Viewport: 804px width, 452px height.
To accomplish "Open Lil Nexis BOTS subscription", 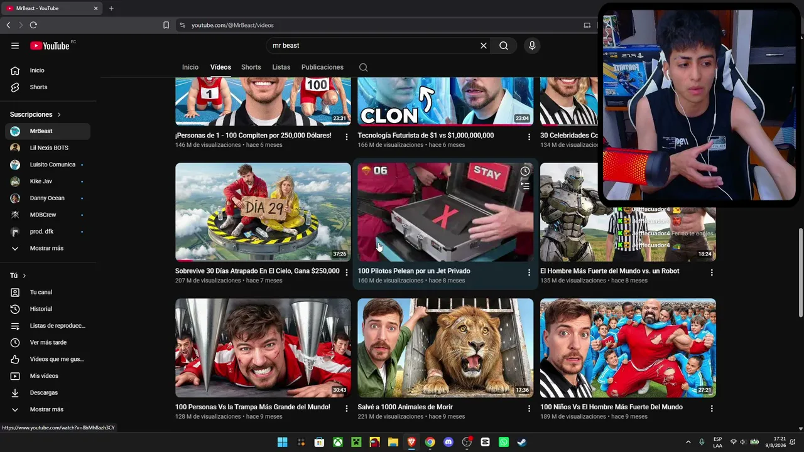I will (48, 148).
